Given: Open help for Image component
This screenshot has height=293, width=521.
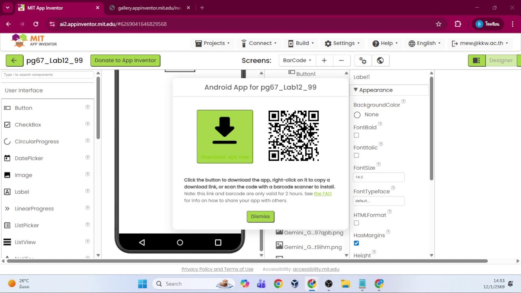Looking at the screenshot, I should (x=87, y=174).
